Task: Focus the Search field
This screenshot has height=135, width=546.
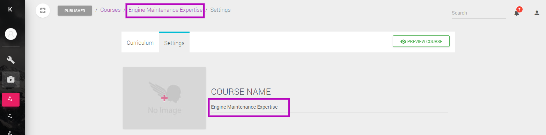Action: [479, 13]
